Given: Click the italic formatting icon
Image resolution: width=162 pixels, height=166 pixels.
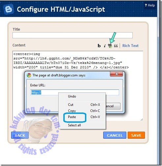Looking at the screenshot, I should 105,46.
